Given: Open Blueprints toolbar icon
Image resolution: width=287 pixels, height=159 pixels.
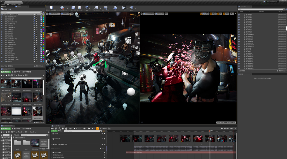Looking at the screenshot, I should pos(96,8).
